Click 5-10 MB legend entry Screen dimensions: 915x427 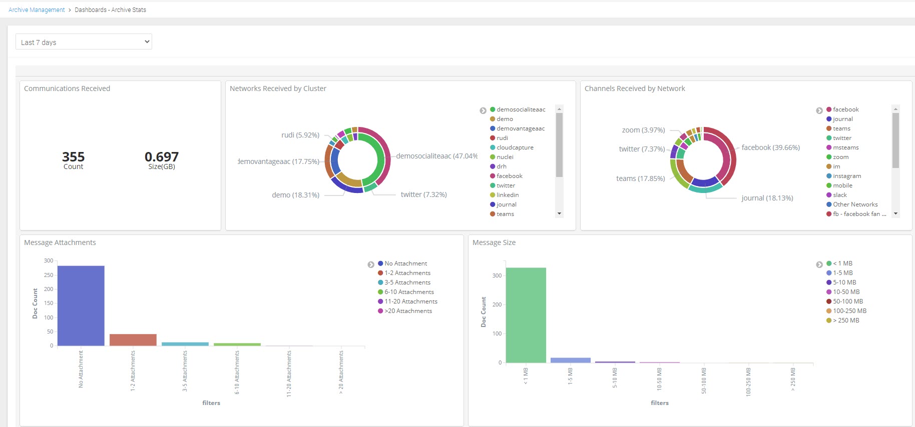point(841,282)
